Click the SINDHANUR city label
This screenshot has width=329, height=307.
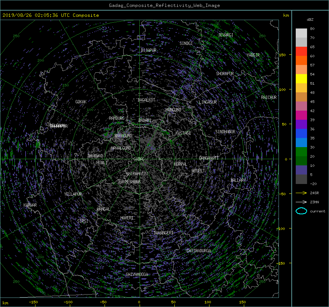pyautogui.click(x=225, y=132)
